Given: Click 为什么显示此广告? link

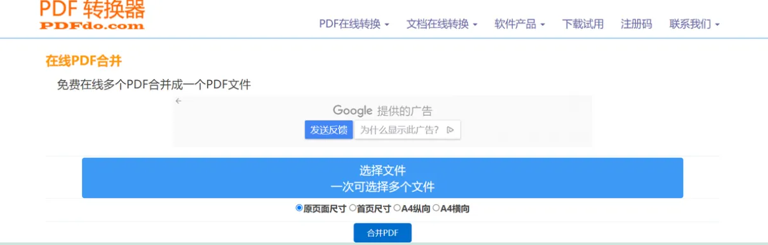Looking at the screenshot, I should point(407,129).
